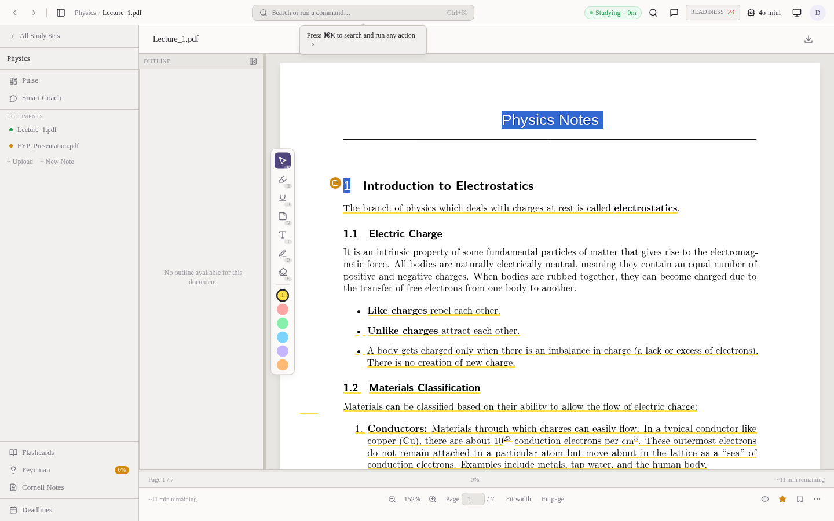Open the orange note marker beside section 1

335,183
